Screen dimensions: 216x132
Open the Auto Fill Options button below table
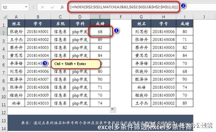(113, 110)
